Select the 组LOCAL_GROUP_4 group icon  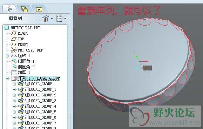21,106
